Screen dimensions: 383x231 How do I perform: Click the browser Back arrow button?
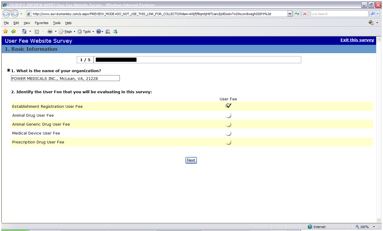(x=7, y=14)
